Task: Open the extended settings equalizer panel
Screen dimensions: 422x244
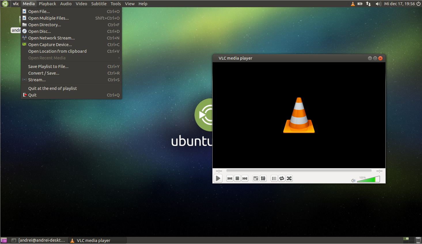Action: tap(263, 178)
